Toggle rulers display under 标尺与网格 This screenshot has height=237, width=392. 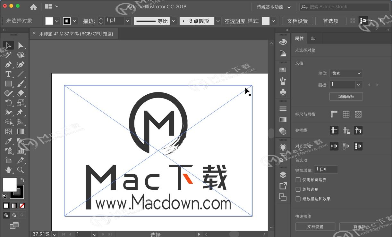click(334, 114)
